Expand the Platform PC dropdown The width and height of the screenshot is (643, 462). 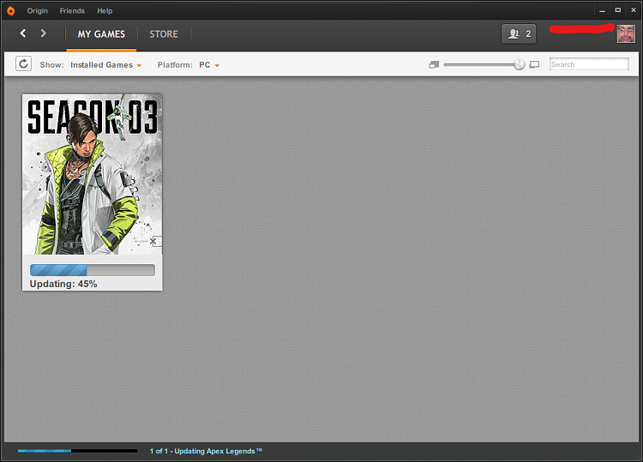[209, 65]
